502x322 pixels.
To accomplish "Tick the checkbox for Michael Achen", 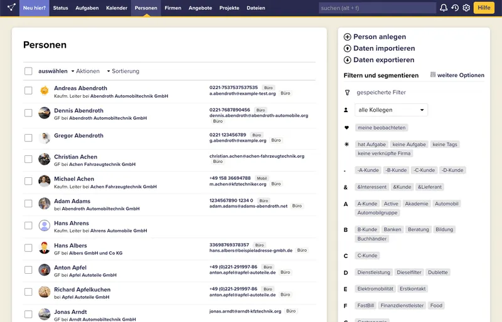I will [28, 181].
